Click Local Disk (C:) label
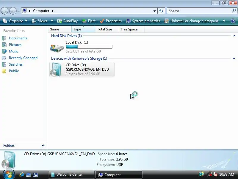This screenshot has height=179, width=238. [77, 42]
